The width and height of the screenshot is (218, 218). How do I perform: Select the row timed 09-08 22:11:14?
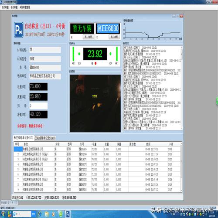click(97, 154)
